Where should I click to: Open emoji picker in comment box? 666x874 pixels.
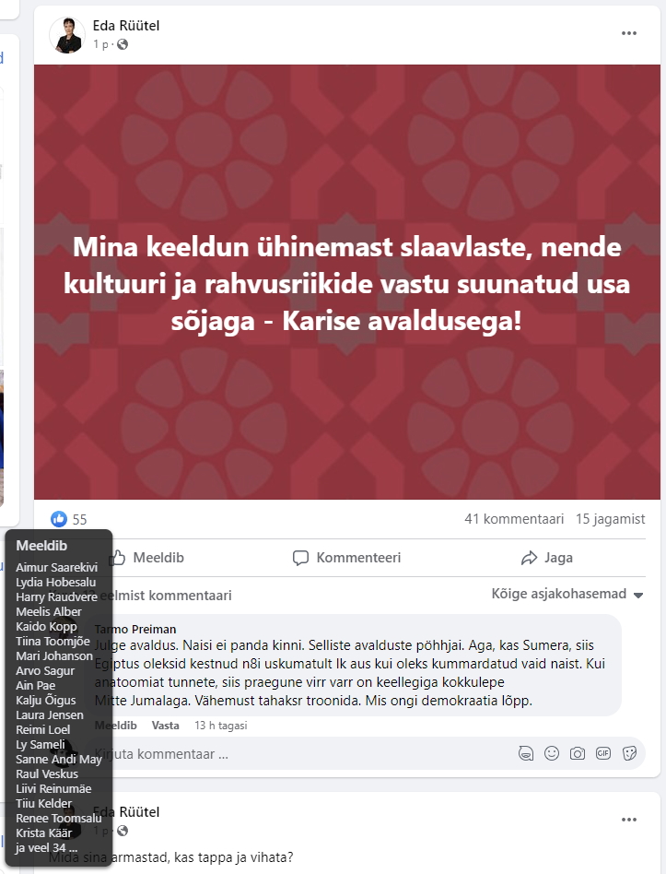[551, 753]
